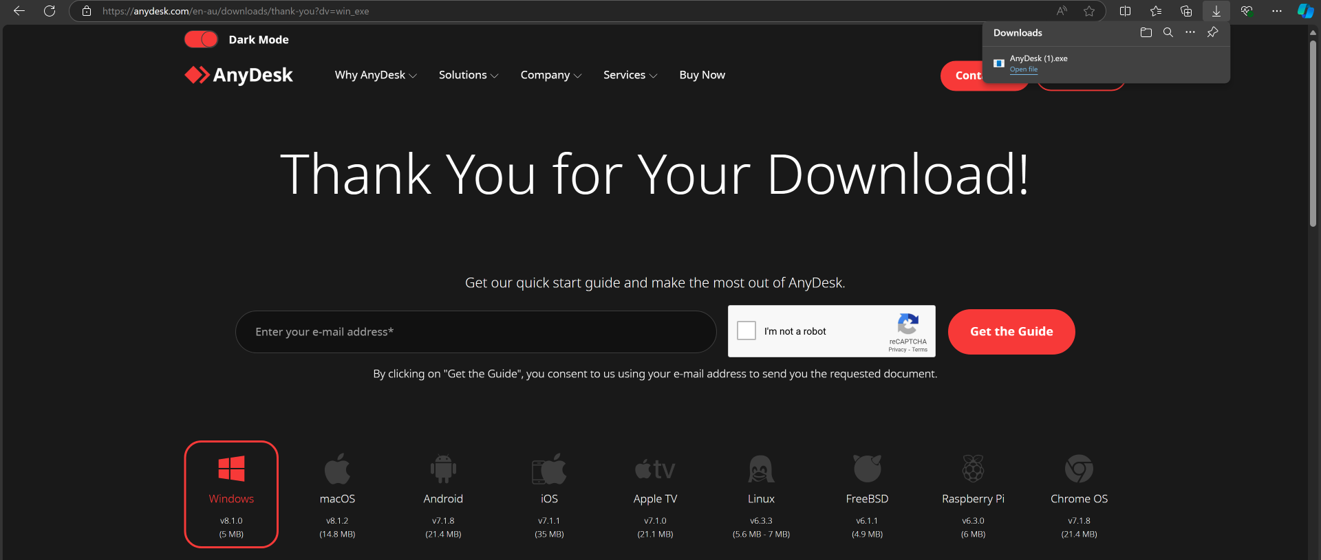Select the macOS download icon
Image resolution: width=1321 pixels, height=560 pixels.
tap(337, 470)
